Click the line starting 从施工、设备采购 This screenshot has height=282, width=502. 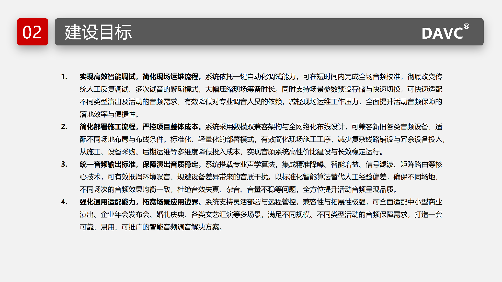point(232,152)
